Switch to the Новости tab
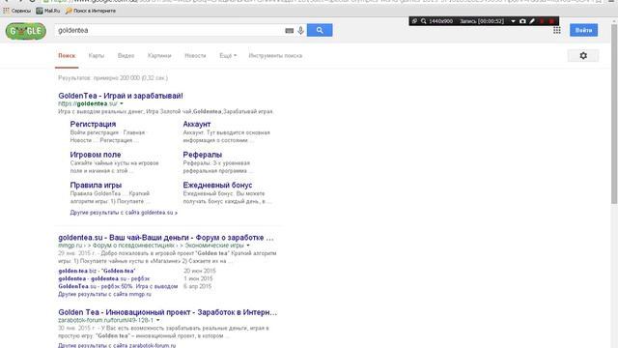 pos(195,56)
